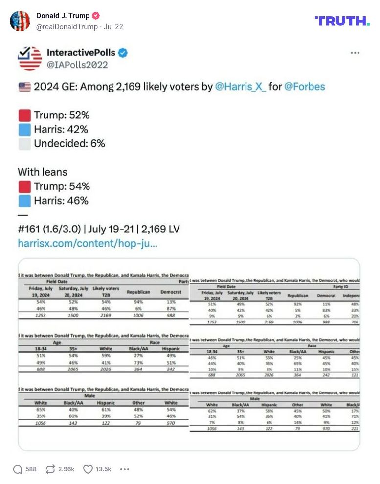This screenshot has height=484, width=380.
Task: Open the three-dot menu on the embedded post
Action: [x=355, y=52]
